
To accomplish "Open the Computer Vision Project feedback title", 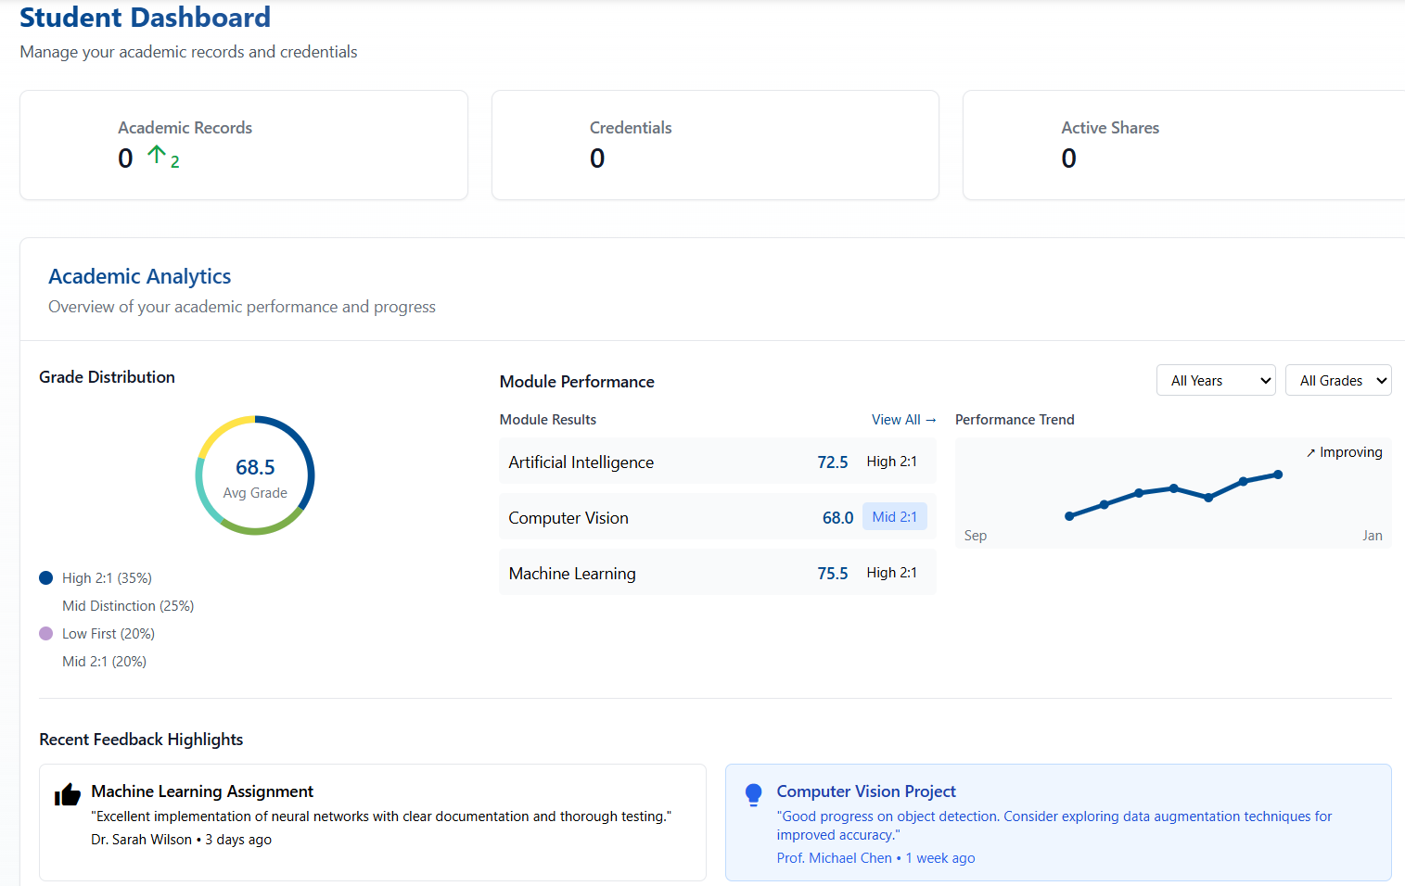I will tap(865, 791).
